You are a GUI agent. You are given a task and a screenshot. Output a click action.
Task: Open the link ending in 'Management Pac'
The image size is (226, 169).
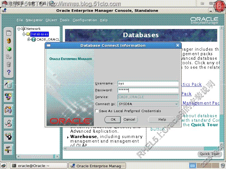(x=201, y=103)
